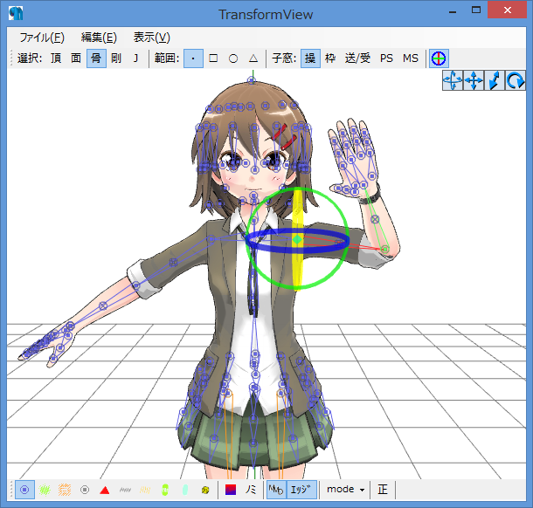Select the triangle range selection shape
The image size is (533, 508).
pos(253,59)
